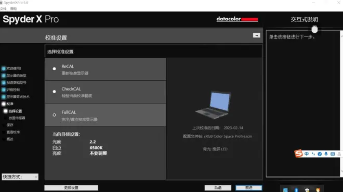Click the blue tray icon beside Bluetooth

[x=285, y=190]
